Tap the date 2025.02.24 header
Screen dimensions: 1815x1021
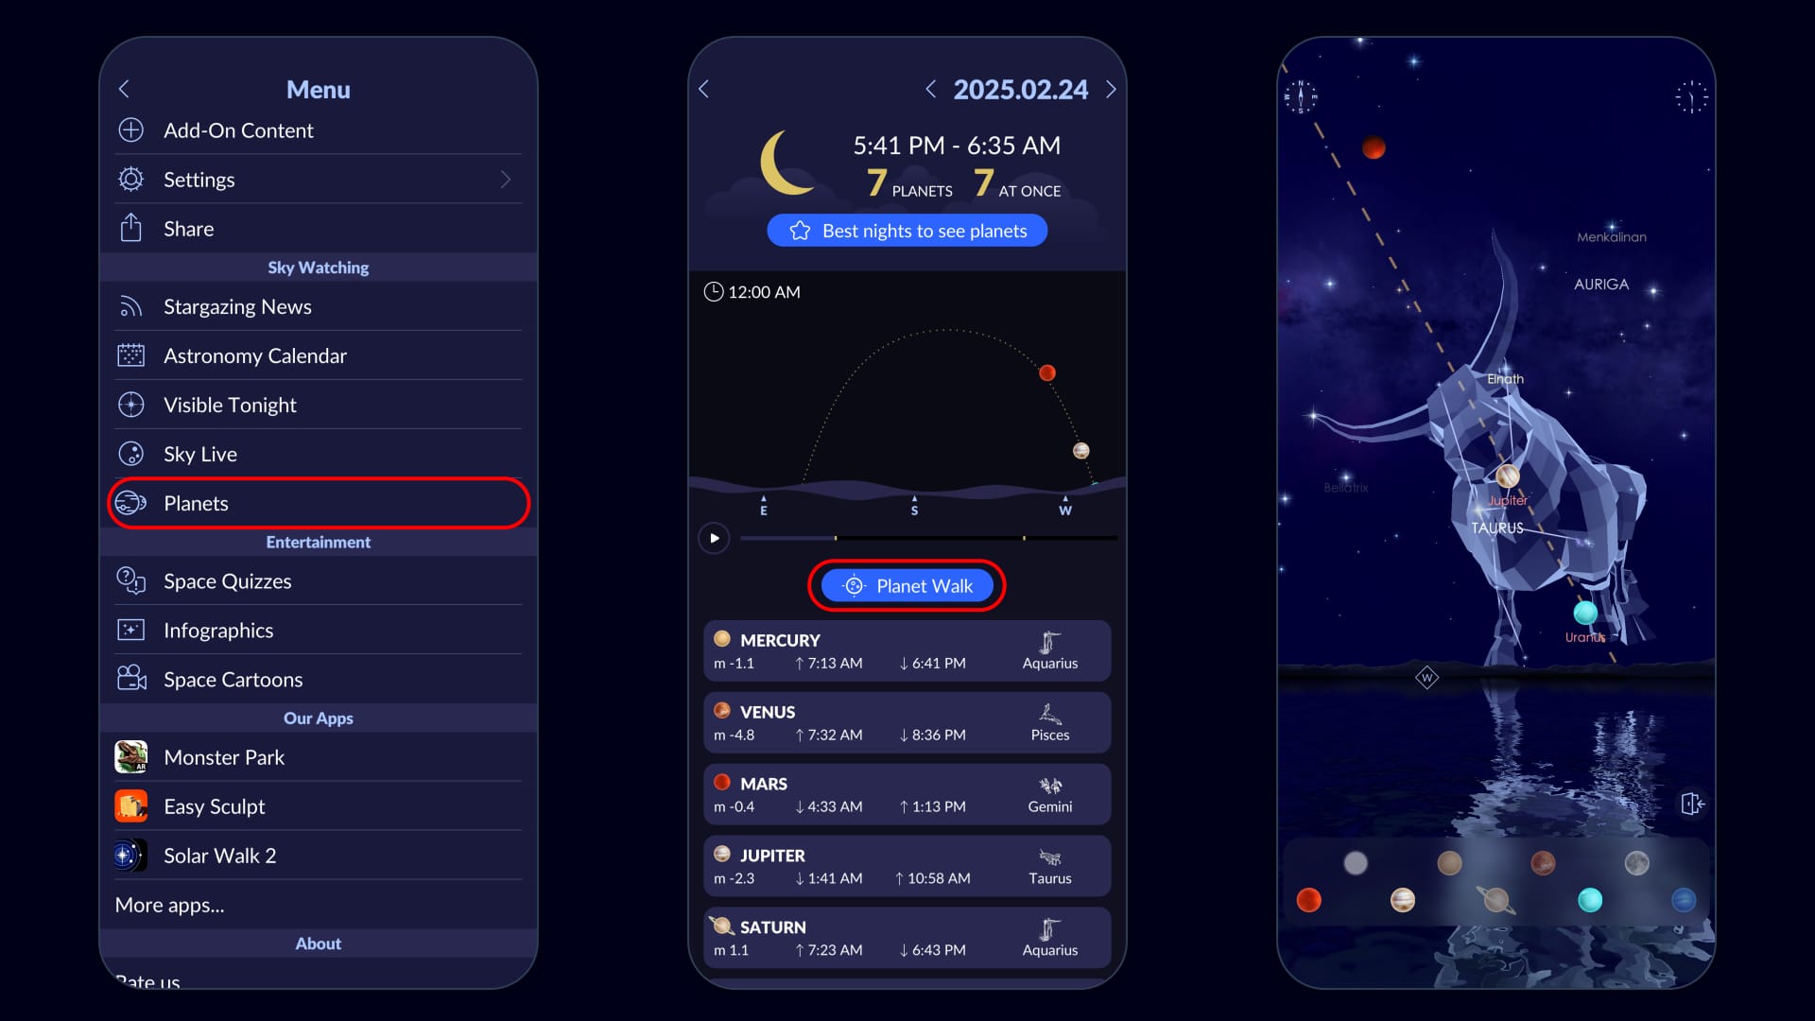[x=1020, y=90]
